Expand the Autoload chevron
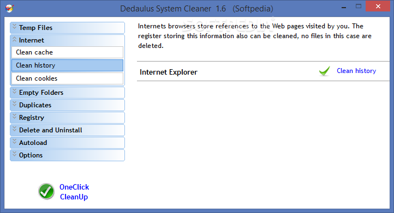The height and width of the screenshot is (213, 394). tap(14, 142)
